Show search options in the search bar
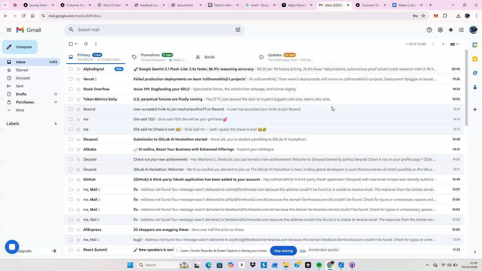Image resolution: width=482 pixels, height=271 pixels. (238, 30)
